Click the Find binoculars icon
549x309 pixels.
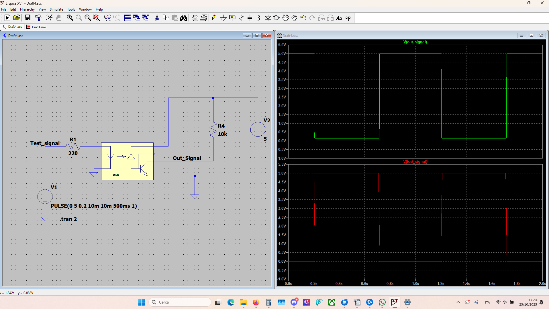point(183,18)
